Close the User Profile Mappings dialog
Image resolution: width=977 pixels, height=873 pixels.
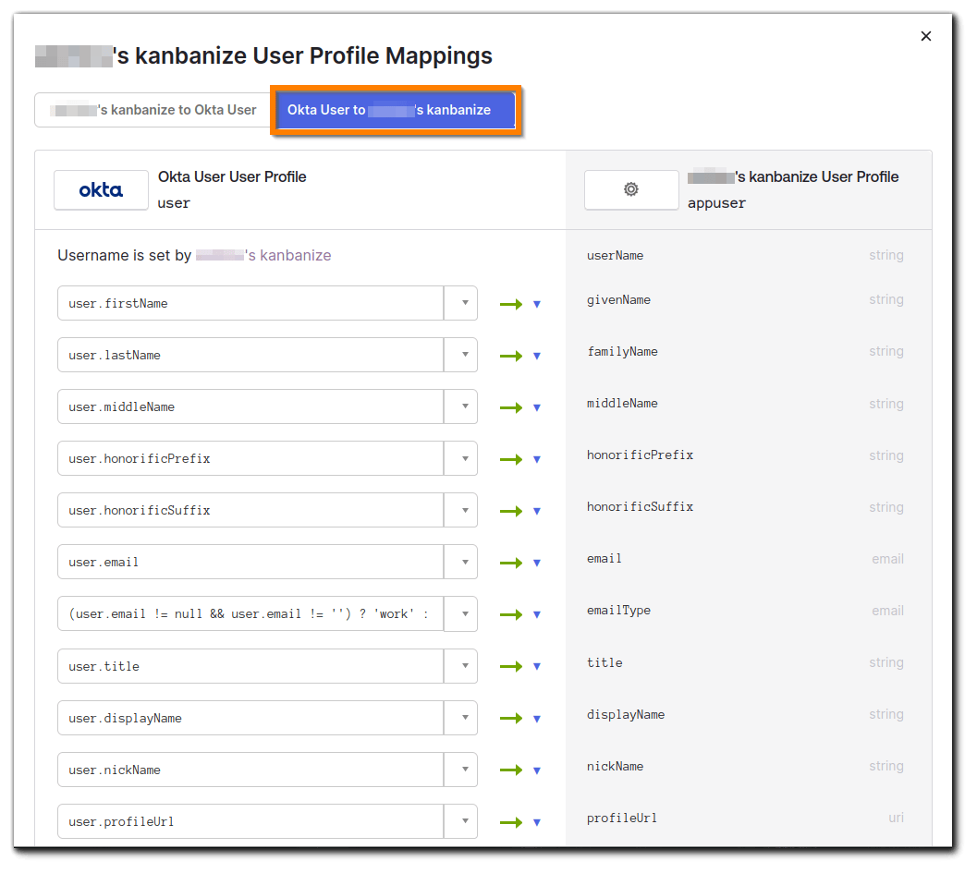[x=926, y=36]
